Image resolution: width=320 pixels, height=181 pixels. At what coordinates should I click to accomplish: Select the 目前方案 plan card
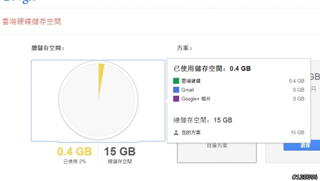coord(216,153)
